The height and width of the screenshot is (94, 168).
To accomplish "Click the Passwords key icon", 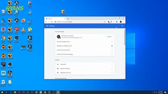I will (x=58, y=64).
